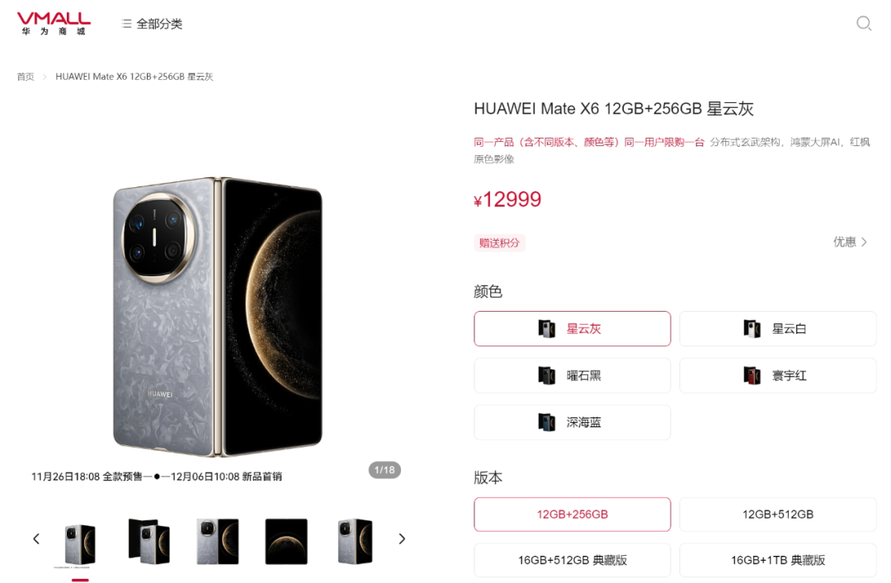This screenshot has width=891, height=583.
Task: Select 16GB+512GB 典藏版 version
Action: [x=573, y=560]
